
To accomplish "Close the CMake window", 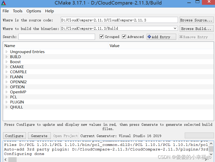I will (x=208, y=2).
